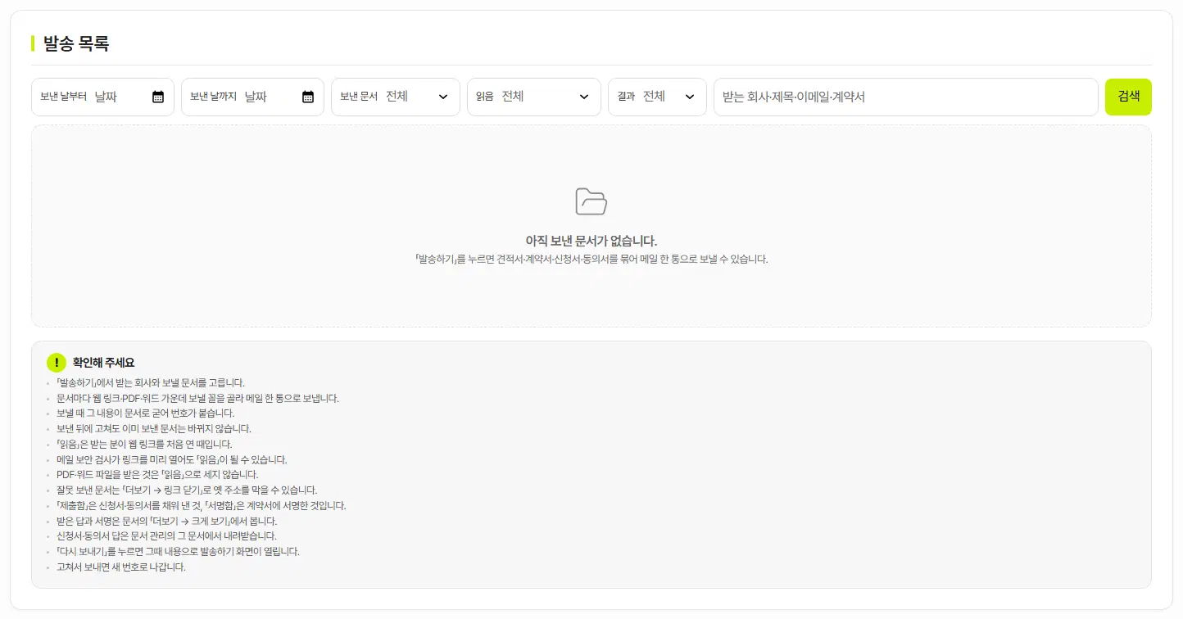Click the note 보낼 때 그 내용이 문서로 굳어 번호가 붙습니다.
This screenshot has width=1183, height=619.
click(x=146, y=413)
